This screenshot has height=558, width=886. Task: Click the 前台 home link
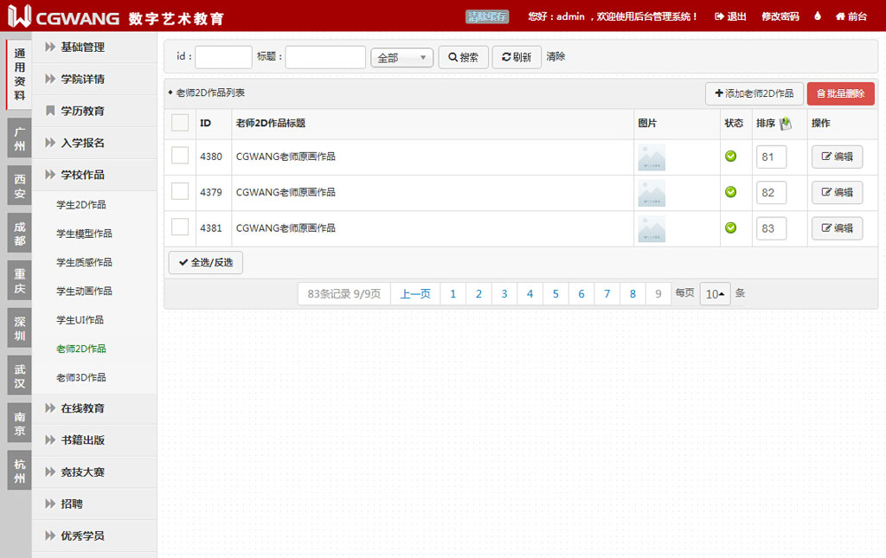pos(851,16)
